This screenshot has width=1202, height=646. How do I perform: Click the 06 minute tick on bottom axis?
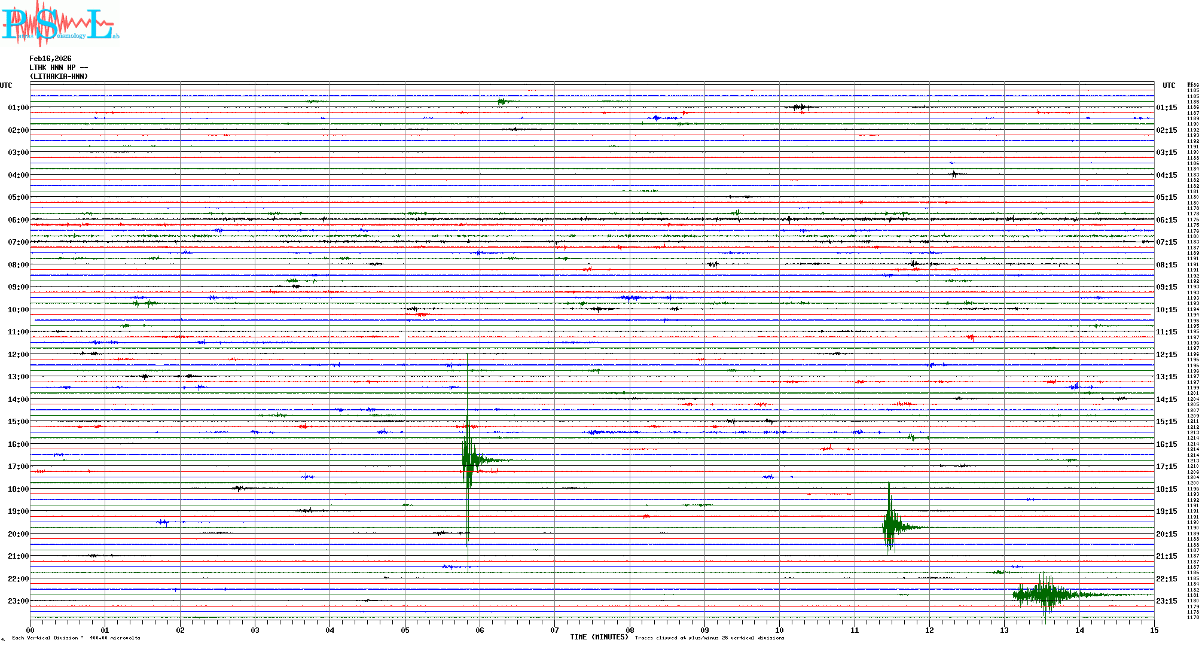coord(480,630)
